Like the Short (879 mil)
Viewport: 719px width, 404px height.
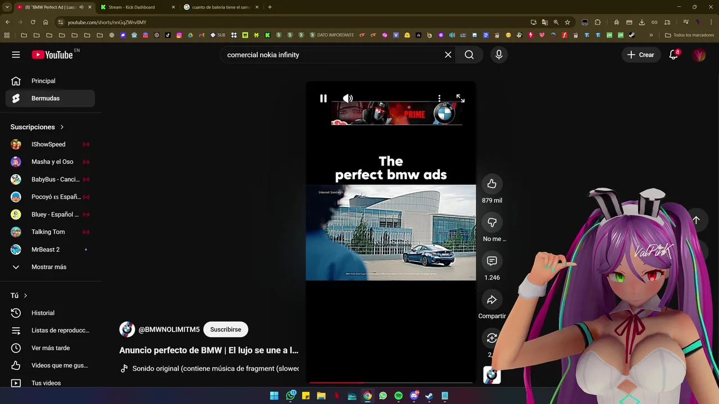point(492,183)
